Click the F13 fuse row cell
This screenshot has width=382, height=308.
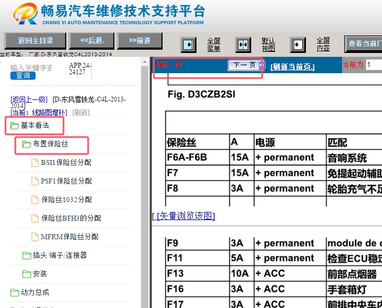198,274
